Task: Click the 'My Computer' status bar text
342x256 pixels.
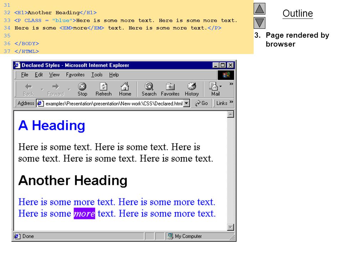Action: pyautogui.click(x=188, y=236)
